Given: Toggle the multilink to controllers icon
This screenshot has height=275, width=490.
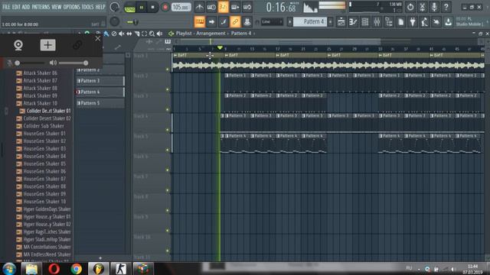Looking at the screenshot, I should coord(223,22).
